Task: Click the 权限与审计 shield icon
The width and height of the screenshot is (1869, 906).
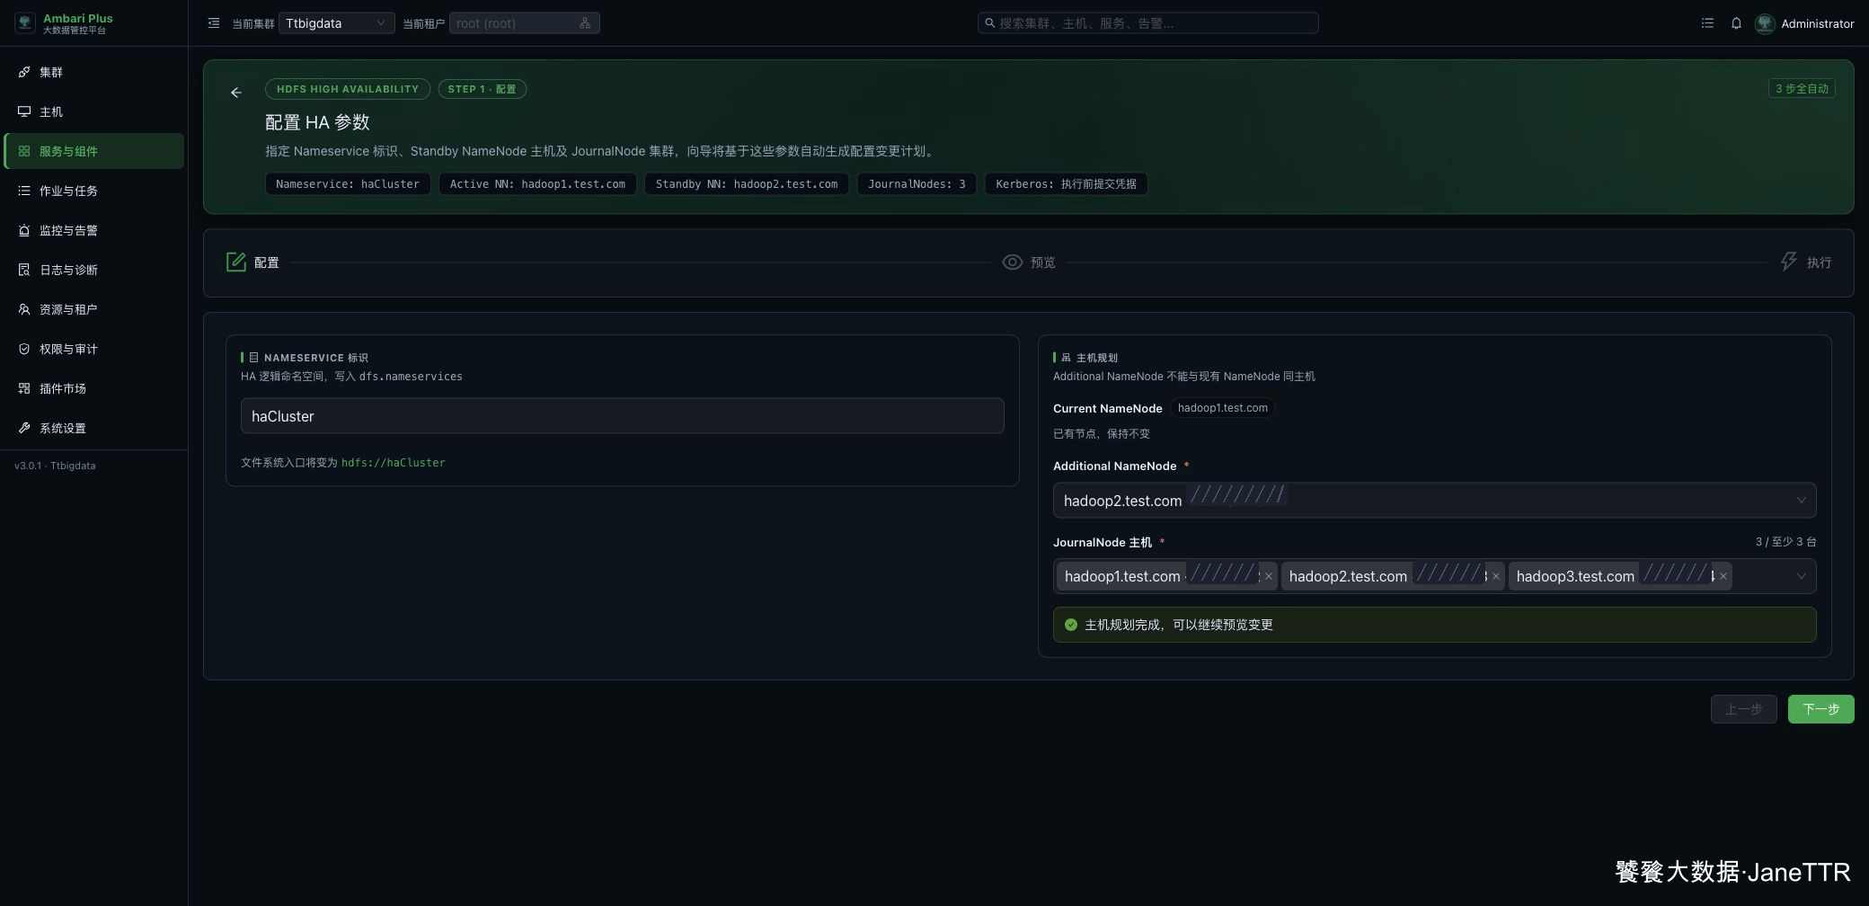Action: pyautogui.click(x=24, y=349)
